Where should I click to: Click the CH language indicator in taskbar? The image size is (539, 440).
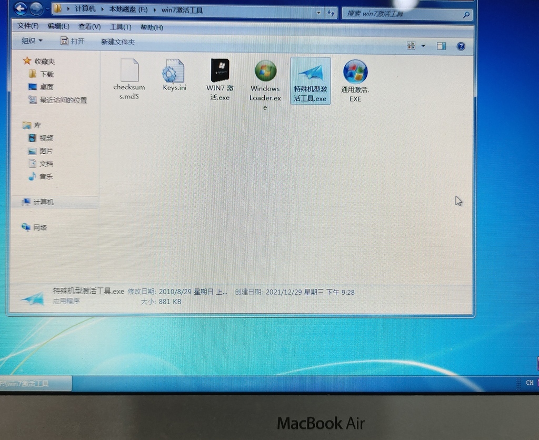click(530, 382)
